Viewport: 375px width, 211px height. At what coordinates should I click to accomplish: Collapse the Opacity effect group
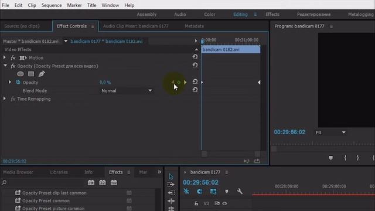click(x=5, y=66)
